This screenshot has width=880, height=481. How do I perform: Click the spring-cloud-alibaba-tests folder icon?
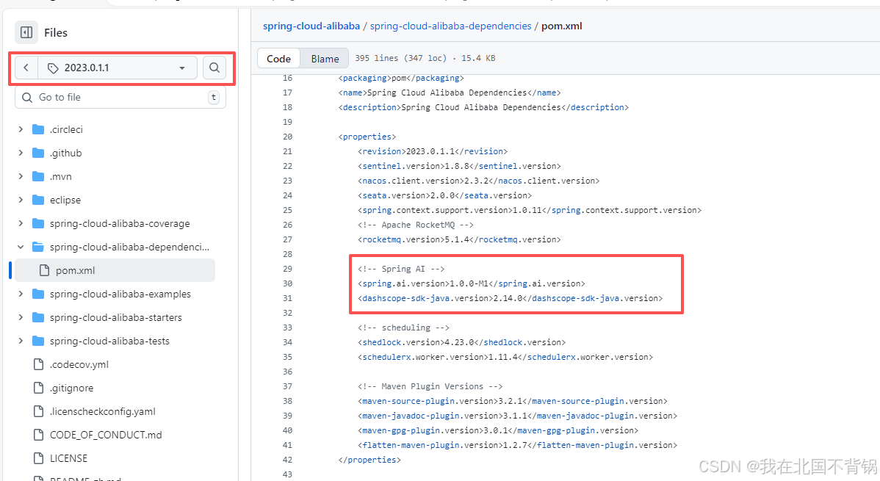(38, 341)
